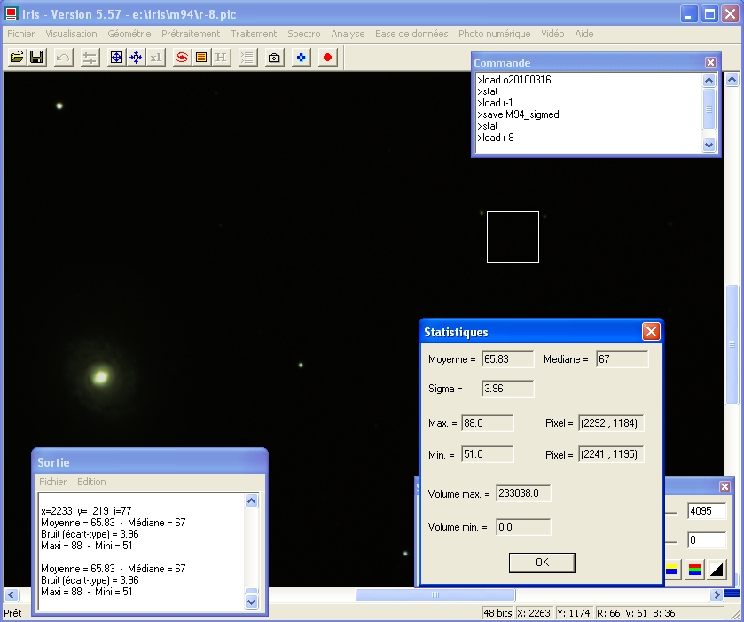Image resolution: width=744 pixels, height=622 pixels.
Task: Click the upper threshold field showing 4095
Action: point(707,512)
